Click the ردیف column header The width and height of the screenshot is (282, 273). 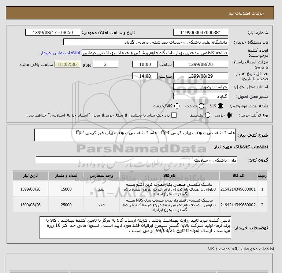tap(262, 176)
